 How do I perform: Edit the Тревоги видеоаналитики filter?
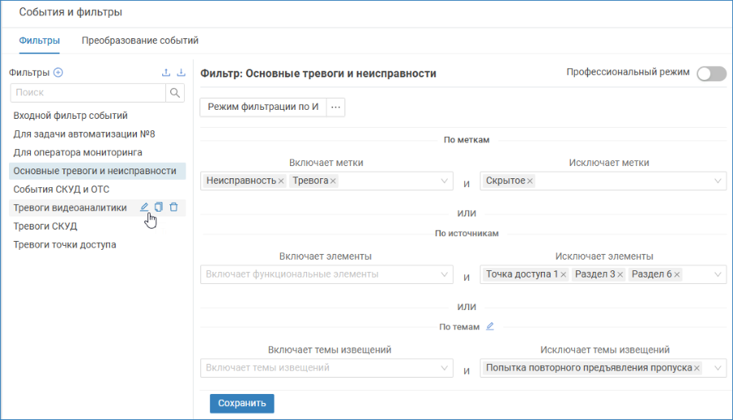(144, 207)
